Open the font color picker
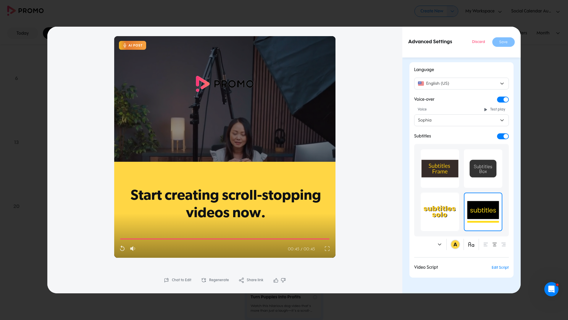The image size is (568, 320). (x=455, y=244)
